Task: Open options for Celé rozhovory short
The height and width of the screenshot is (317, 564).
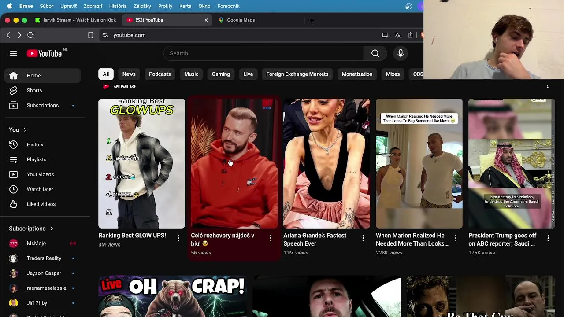Action: pos(271,238)
